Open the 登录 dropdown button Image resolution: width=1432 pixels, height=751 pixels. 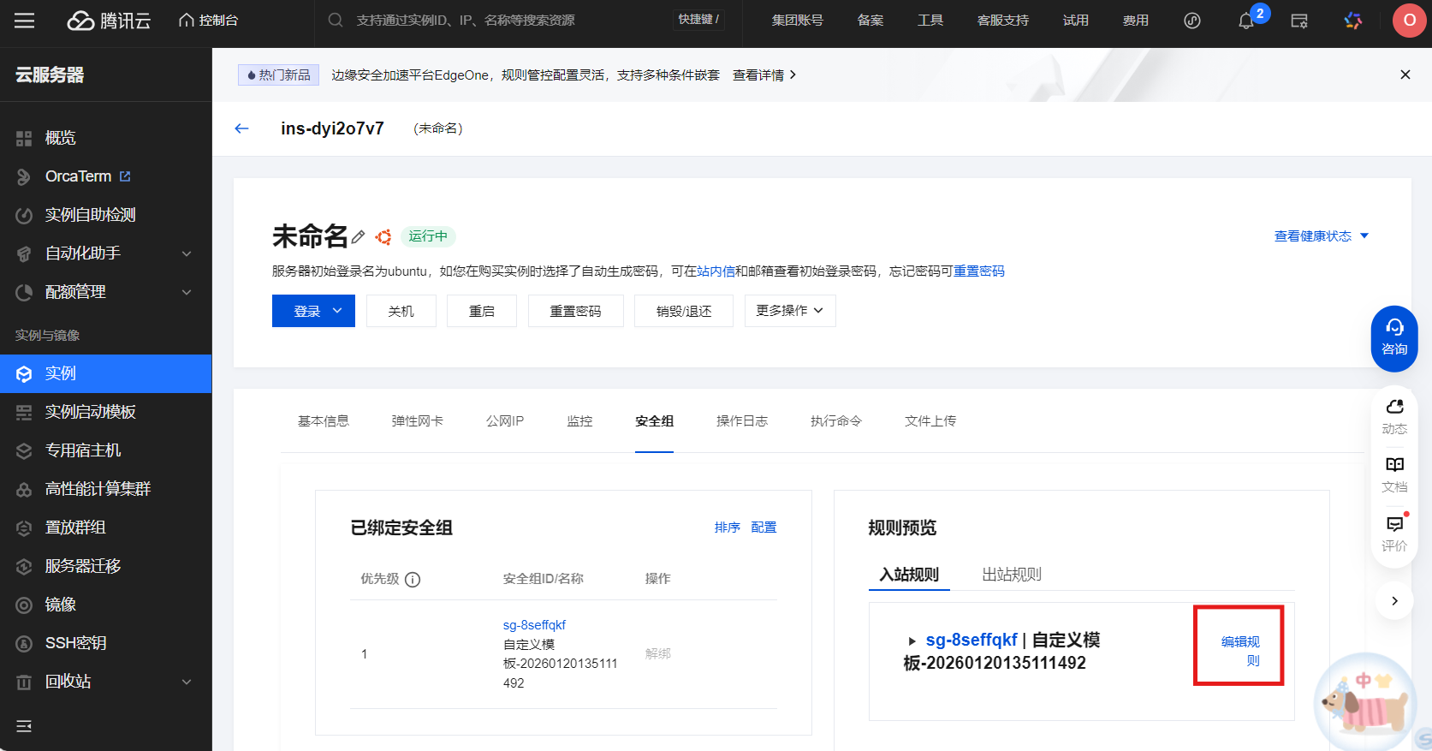pyautogui.click(x=313, y=311)
